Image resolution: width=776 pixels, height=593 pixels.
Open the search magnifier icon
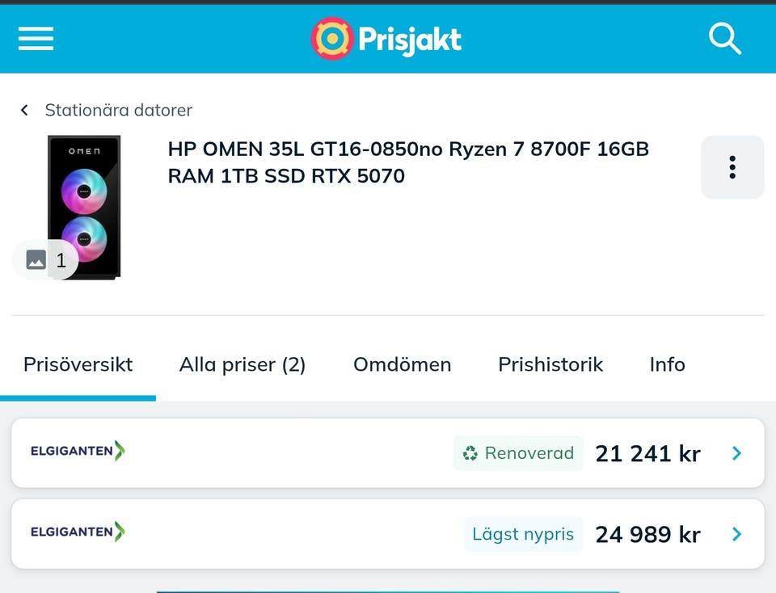pos(724,38)
